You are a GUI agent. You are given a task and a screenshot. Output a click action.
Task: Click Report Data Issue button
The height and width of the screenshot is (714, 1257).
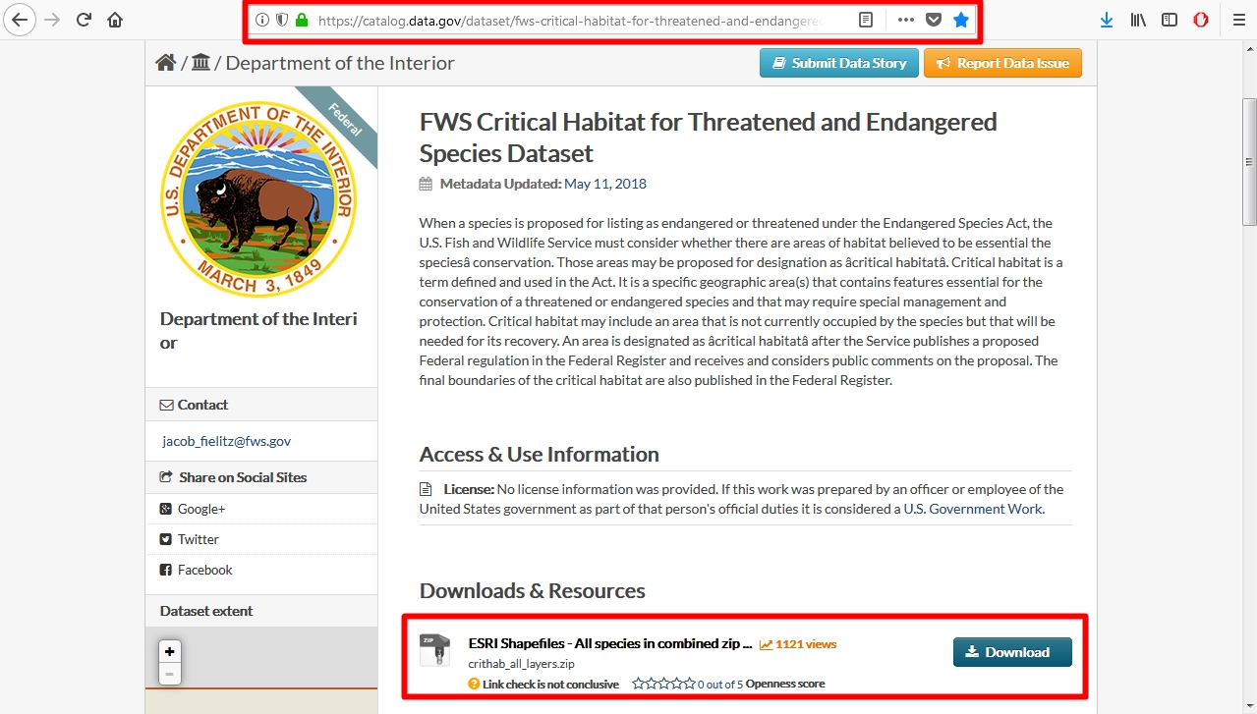1002,63
